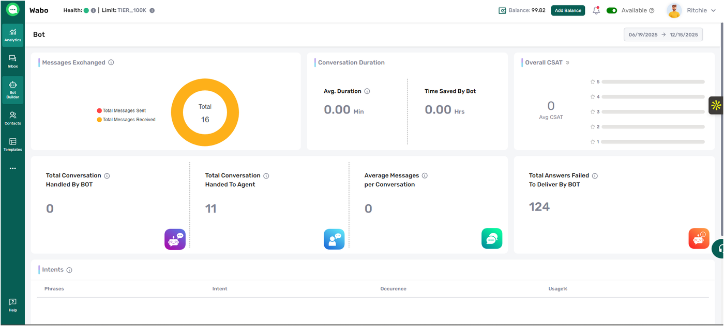Click the orange donut chart ring
Screen dimensions: 724x326
coord(177,112)
